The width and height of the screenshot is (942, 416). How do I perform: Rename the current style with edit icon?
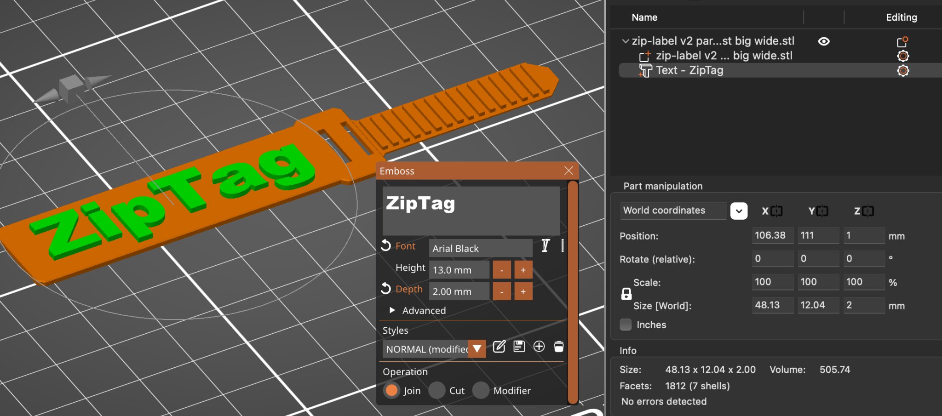[x=499, y=347]
